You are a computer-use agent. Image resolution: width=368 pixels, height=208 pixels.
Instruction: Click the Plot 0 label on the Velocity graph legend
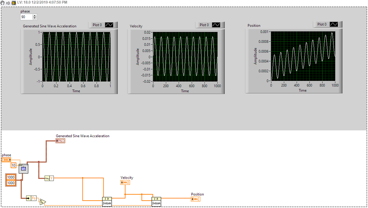204,25
